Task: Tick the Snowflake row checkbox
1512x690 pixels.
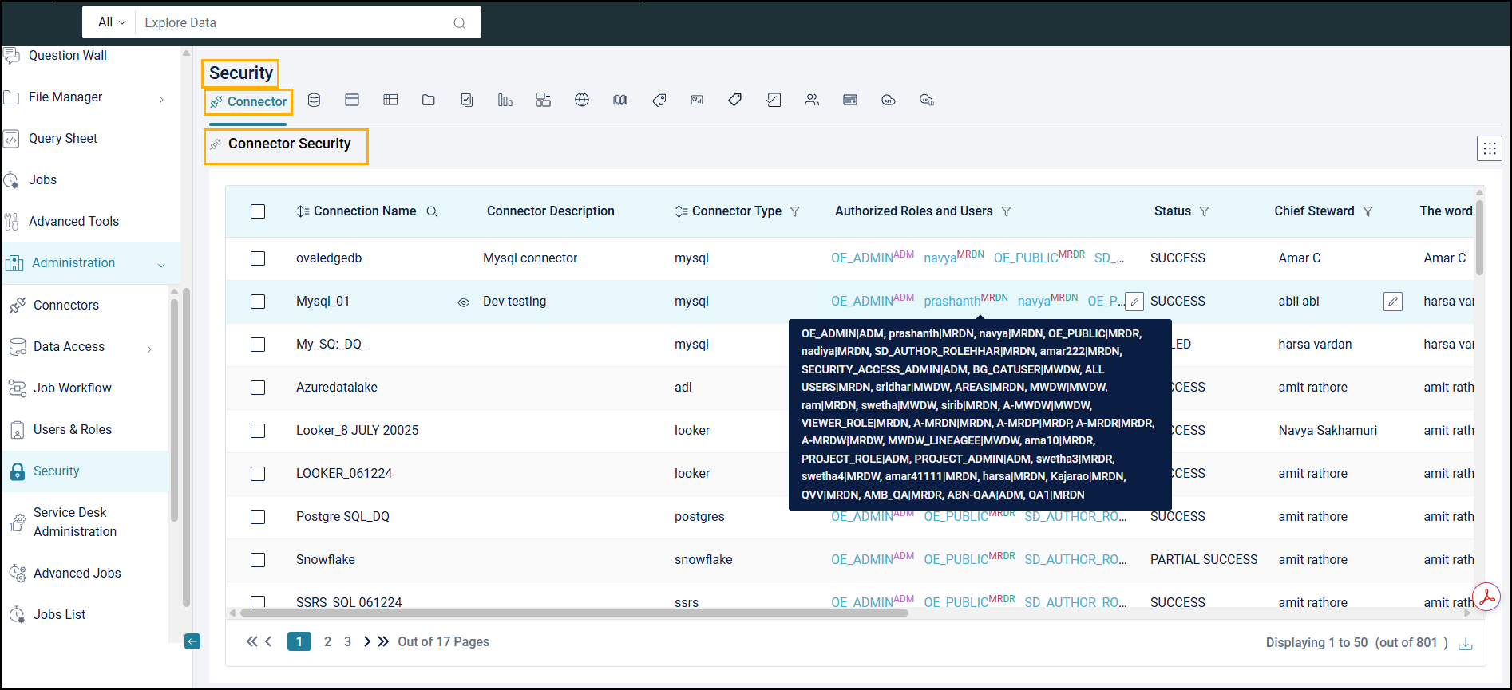Action: click(258, 560)
